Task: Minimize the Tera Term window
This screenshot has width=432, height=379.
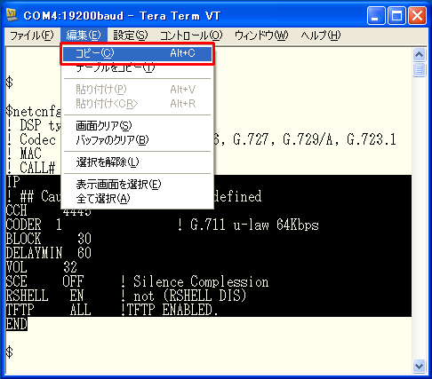Action: (376, 16)
